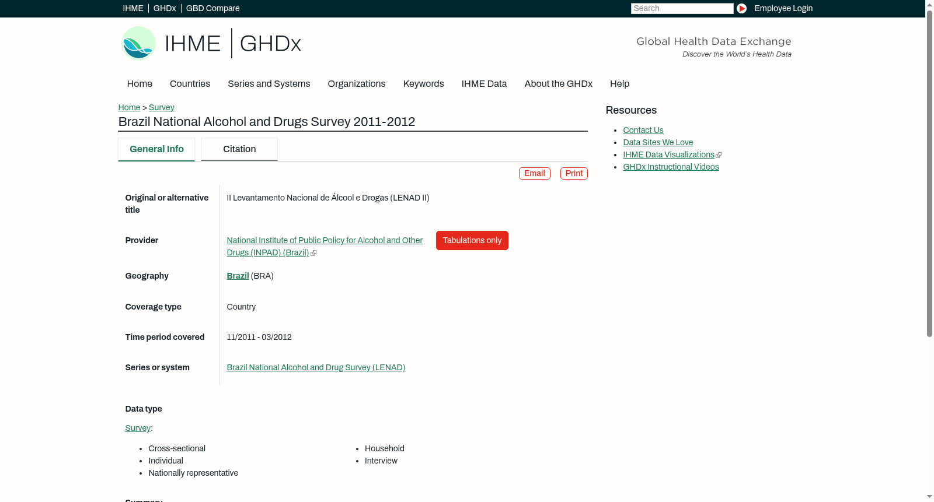The image size is (934, 502).
Task: Click the Household list item
Action: click(385, 448)
